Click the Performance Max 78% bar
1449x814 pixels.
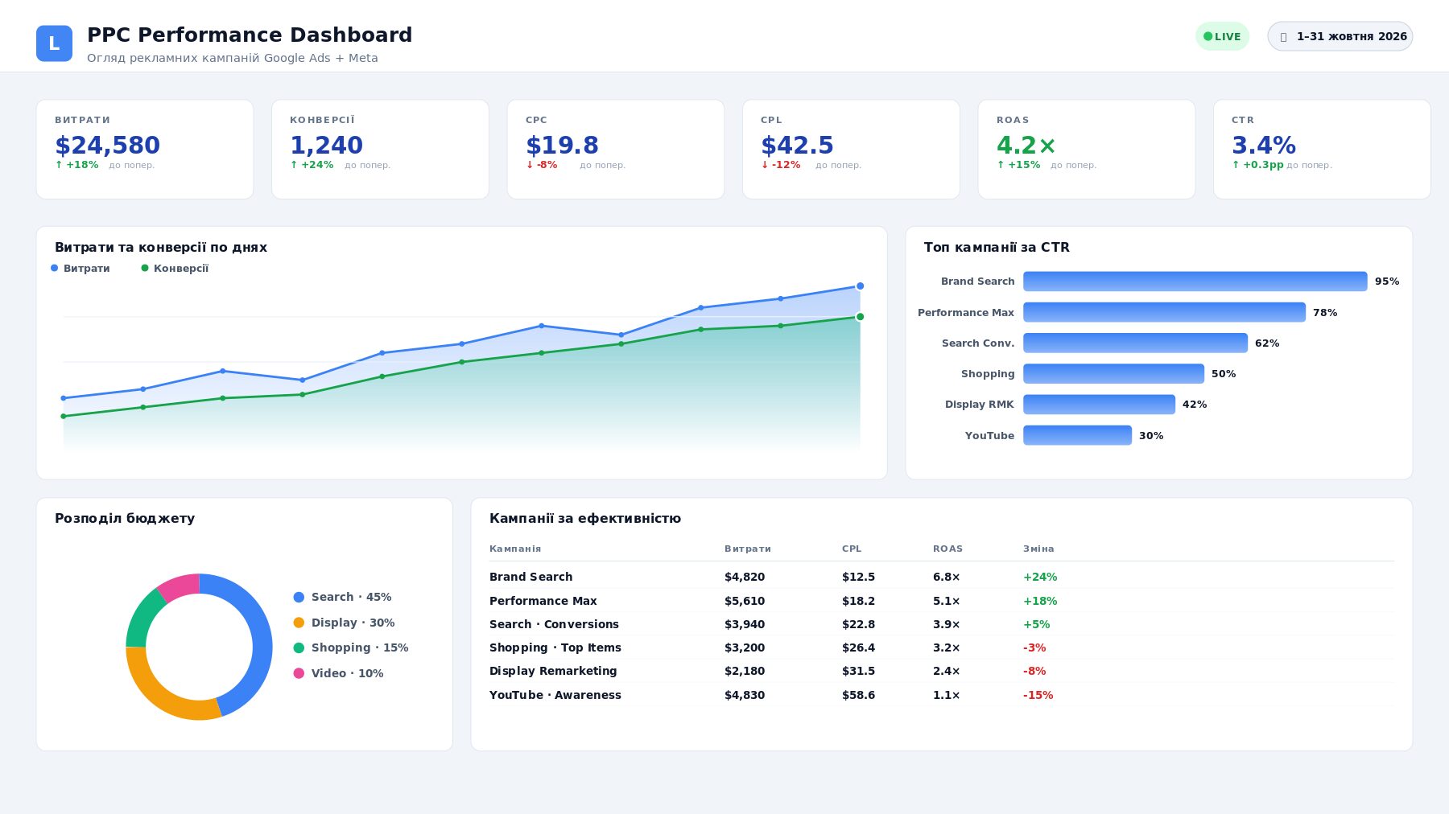click(x=1164, y=312)
